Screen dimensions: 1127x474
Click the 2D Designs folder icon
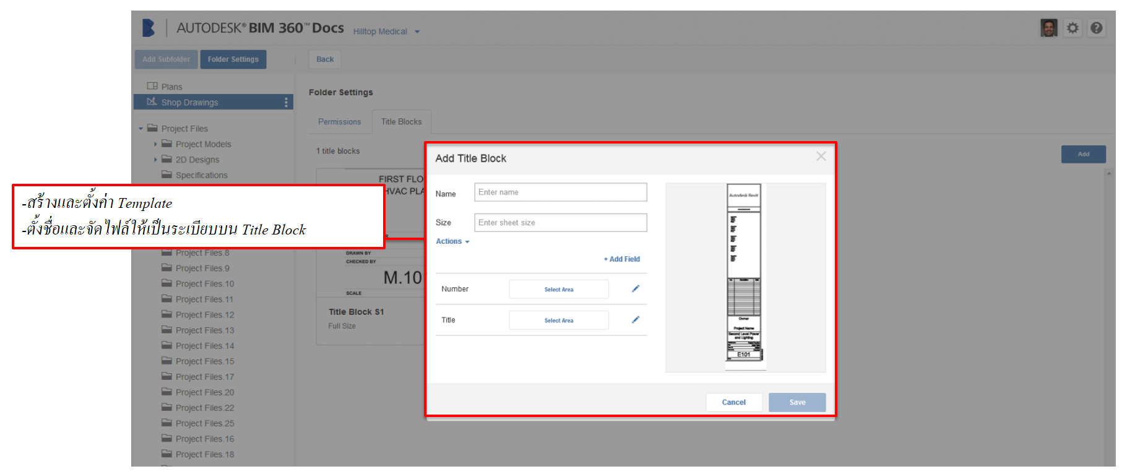[166, 159]
